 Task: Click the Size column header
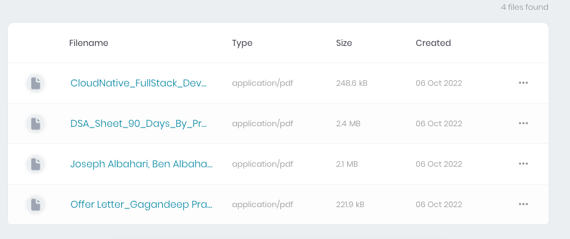(x=344, y=43)
